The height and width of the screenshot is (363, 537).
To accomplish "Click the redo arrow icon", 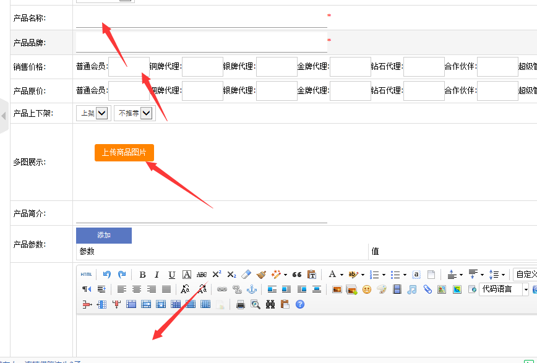I will [x=122, y=275].
